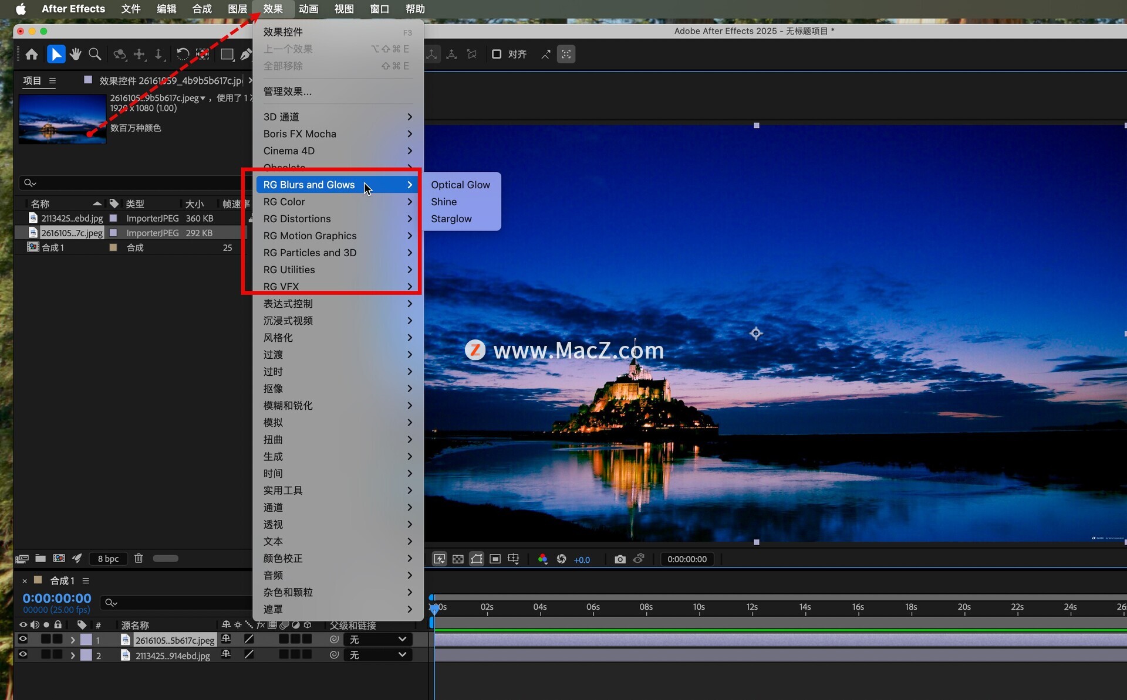Select the Orbit camera tool
Viewport: 1127px width, 700px height.
point(120,55)
